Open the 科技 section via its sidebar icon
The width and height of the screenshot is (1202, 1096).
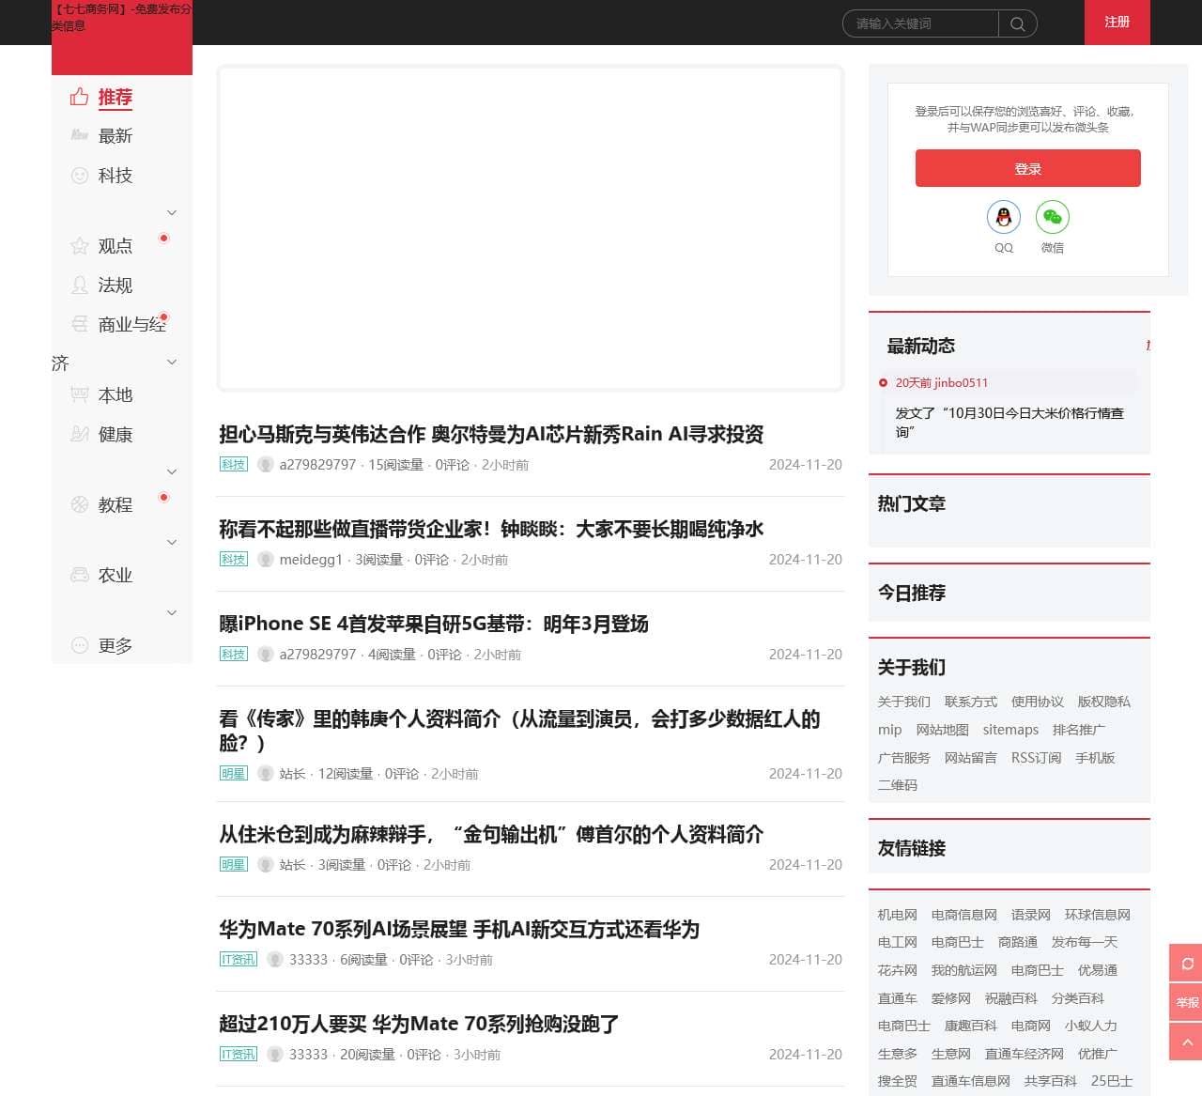click(x=79, y=175)
